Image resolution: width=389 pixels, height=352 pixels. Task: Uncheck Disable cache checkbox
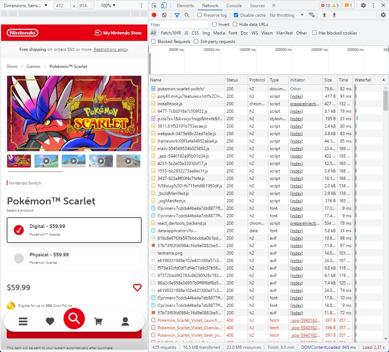(236, 15)
